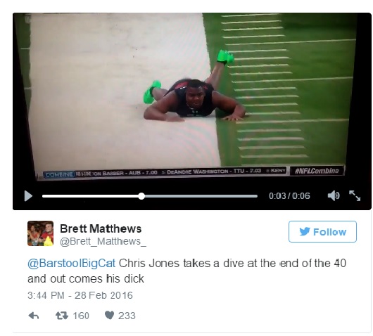
Task: Mute the video volume speaker icon
Action: tap(334, 196)
